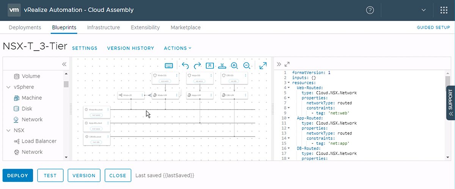
Task: Expand the canvas to full screen
Action: (x=263, y=65)
